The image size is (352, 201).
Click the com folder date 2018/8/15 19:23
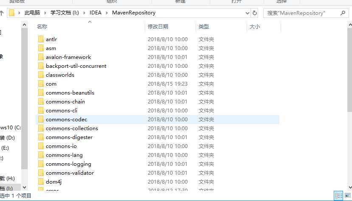[x=167, y=84]
